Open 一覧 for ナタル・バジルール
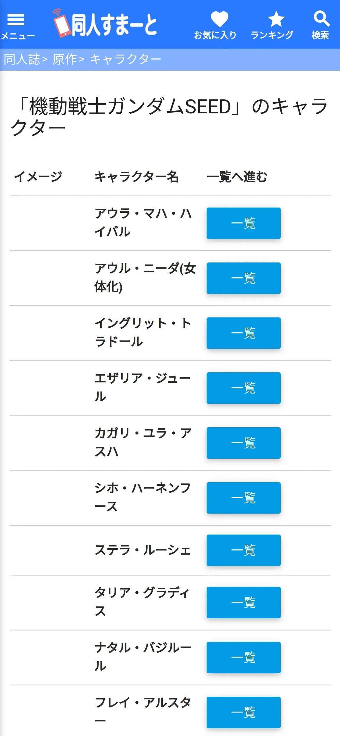Image resolution: width=340 pixels, height=736 pixels. pyautogui.click(x=244, y=658)
